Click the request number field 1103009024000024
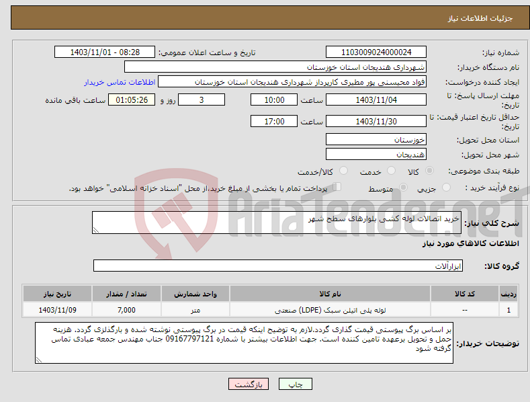 point(376,52)
